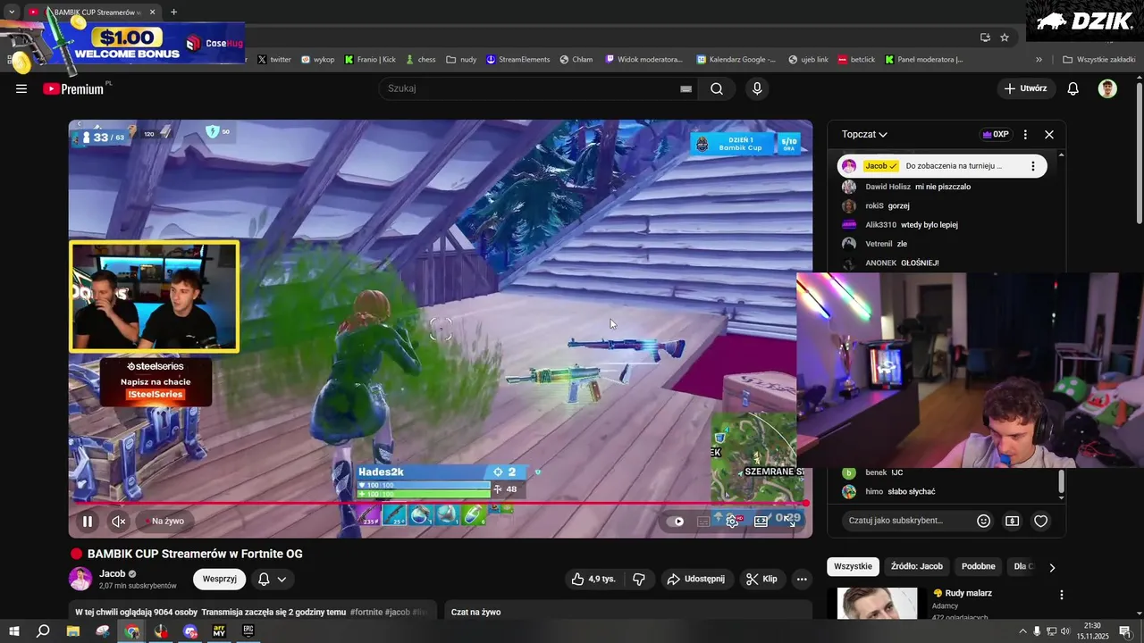Screen dimensions: 1144x643
Task: Open StreamElements bookmark
Action: (x=517, y=60)
